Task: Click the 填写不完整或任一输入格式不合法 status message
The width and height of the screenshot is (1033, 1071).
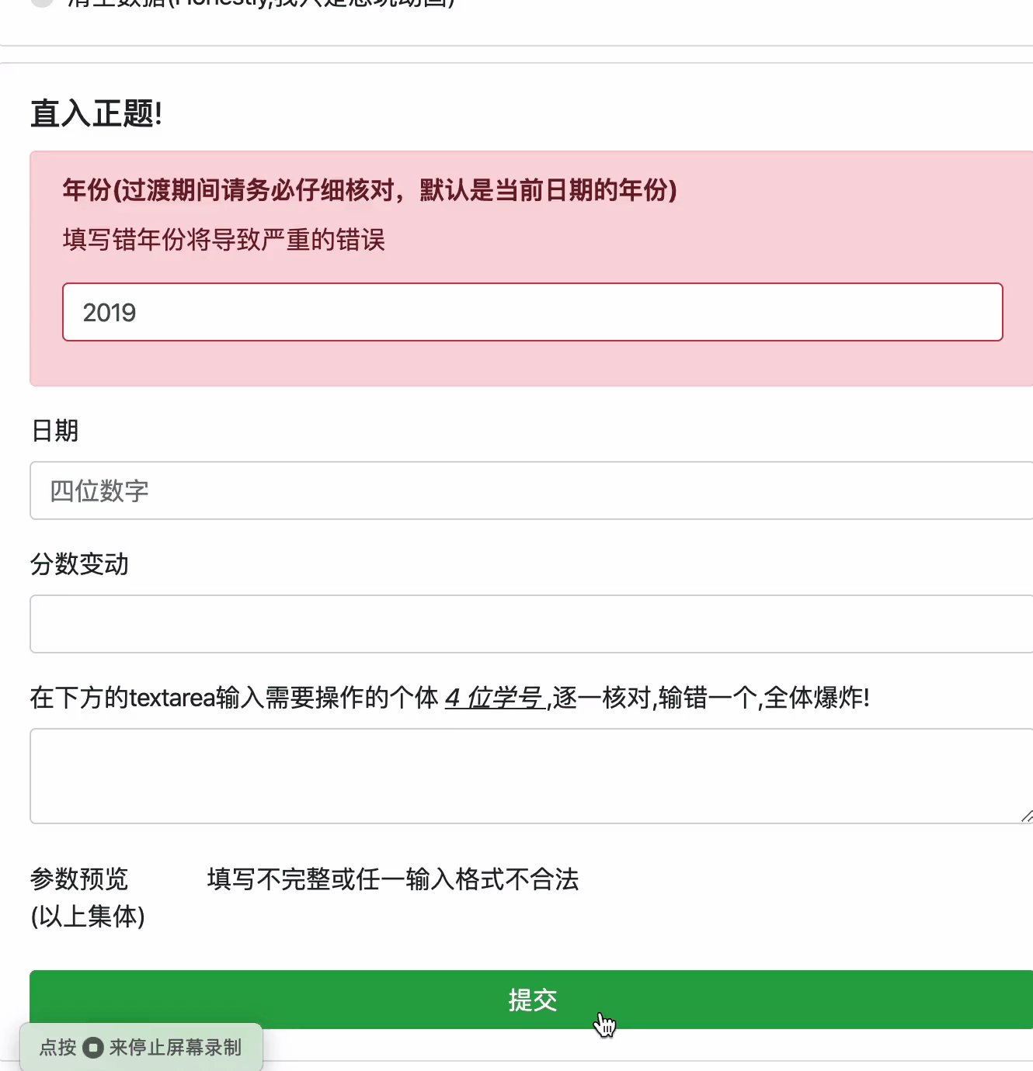Action: tap(391, 879)
